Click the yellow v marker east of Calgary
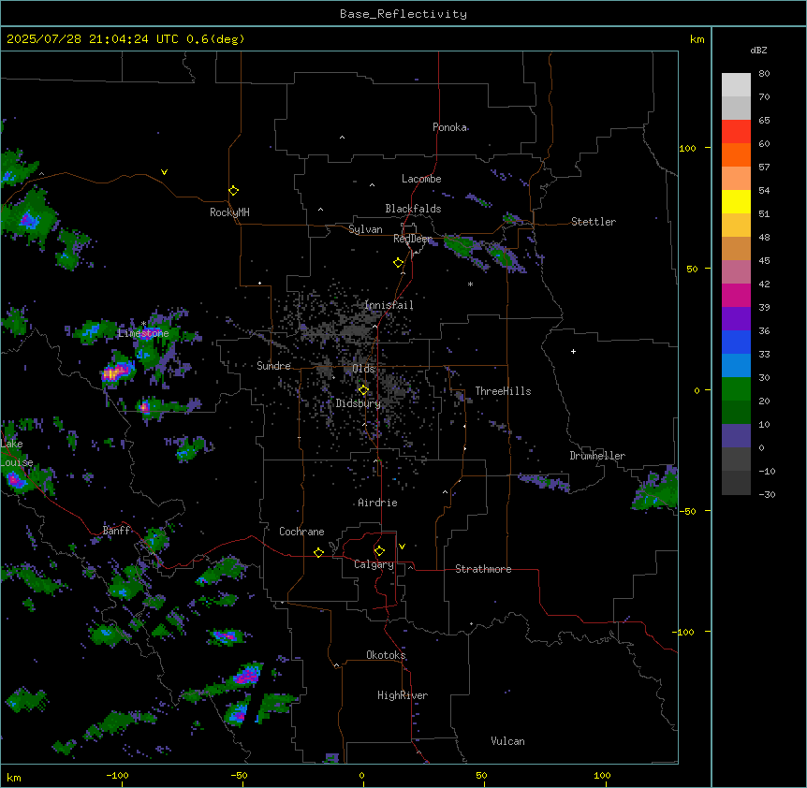807x788 pixels. (402, 547)
